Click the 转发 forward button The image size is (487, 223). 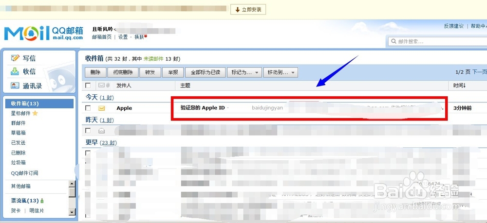150,72
